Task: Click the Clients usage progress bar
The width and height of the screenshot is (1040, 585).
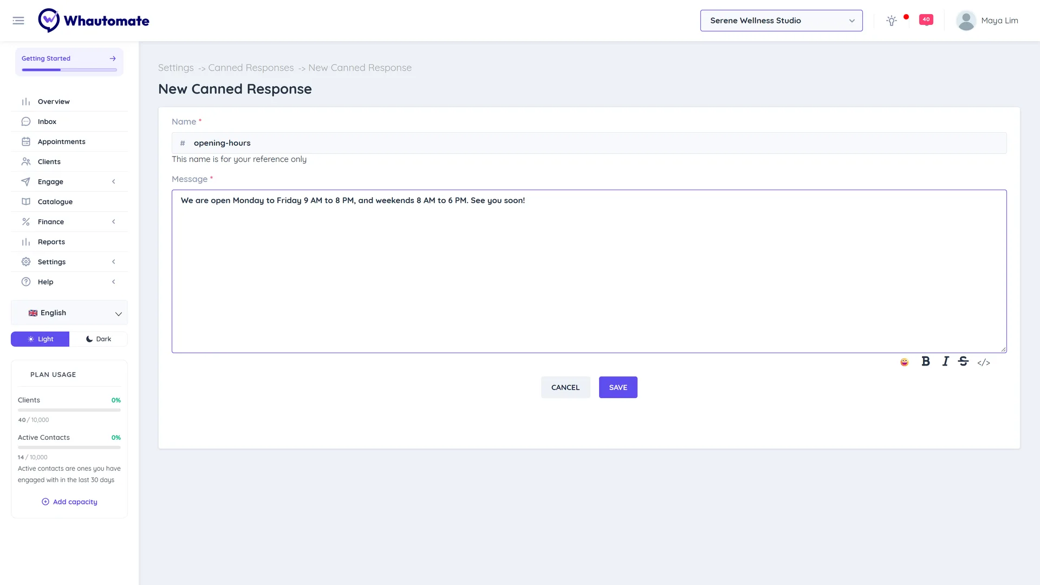Action: tap(69, 410)
